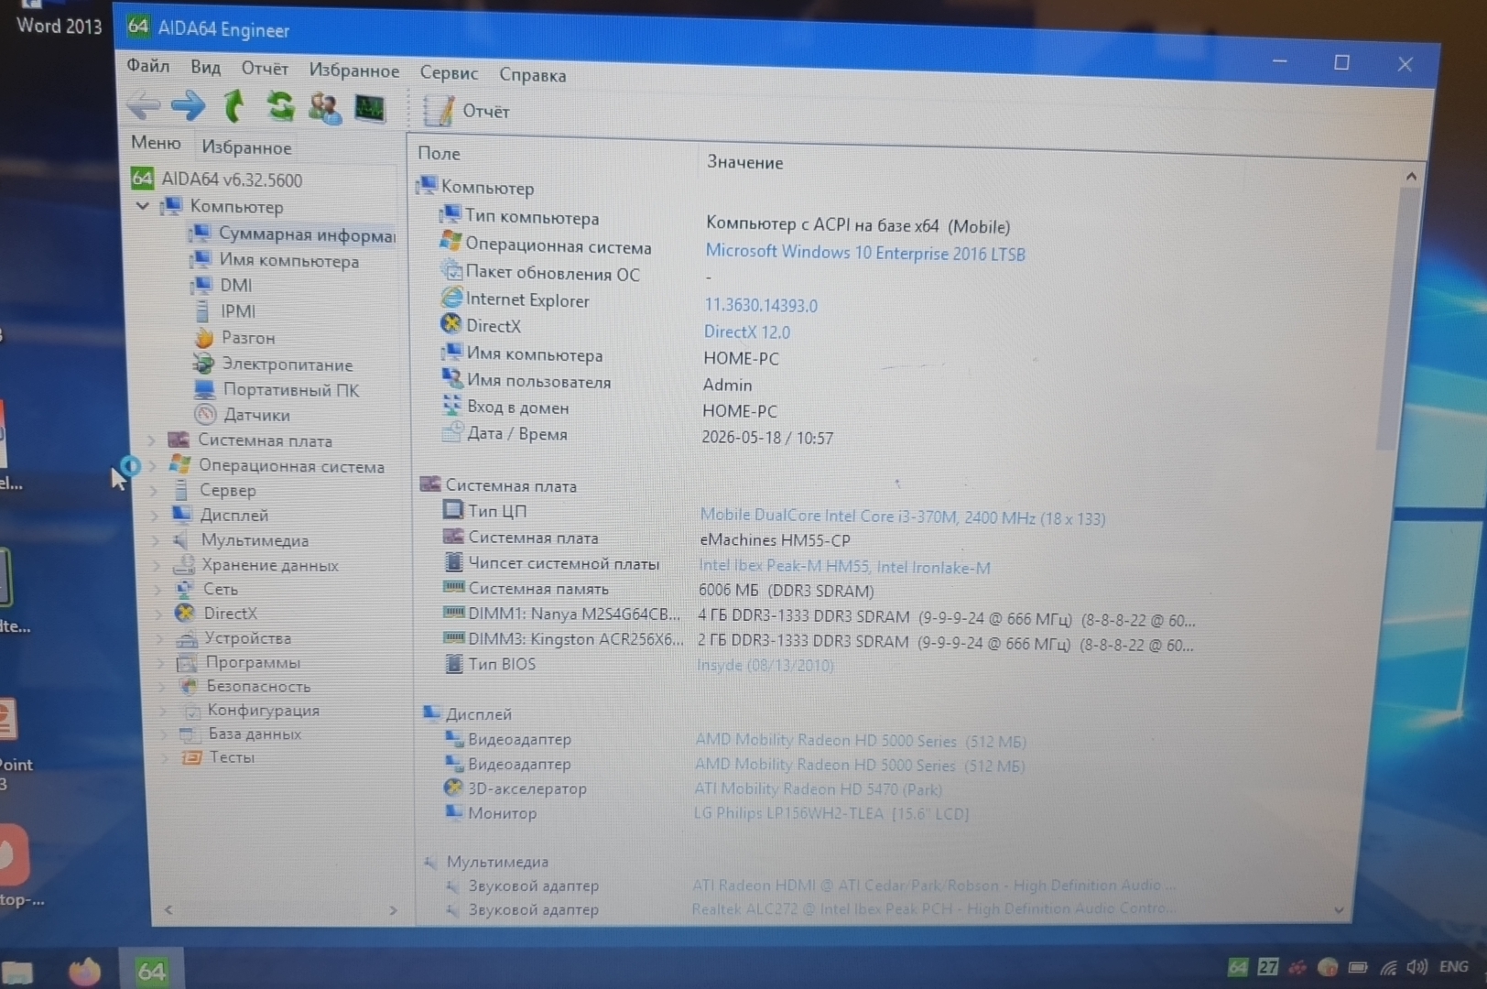Expand the Мультимедиа node in the left tree
1487x989 pixels.
coord(157,540)
